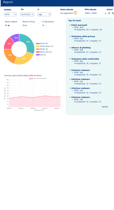Image resolution: width=114 pixels, height=210 pixels.
Task: Click the Azioni heading
Action: pyautogui.click(x=110, y=9)
